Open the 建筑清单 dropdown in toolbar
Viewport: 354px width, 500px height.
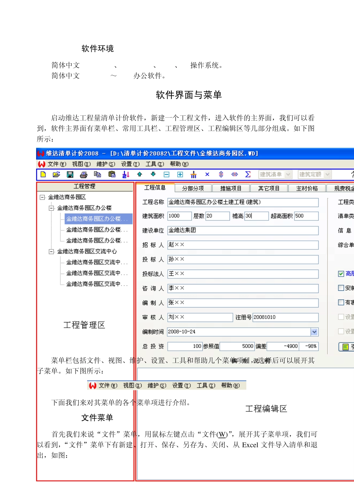pyautogui.click(x=288, y=174)
